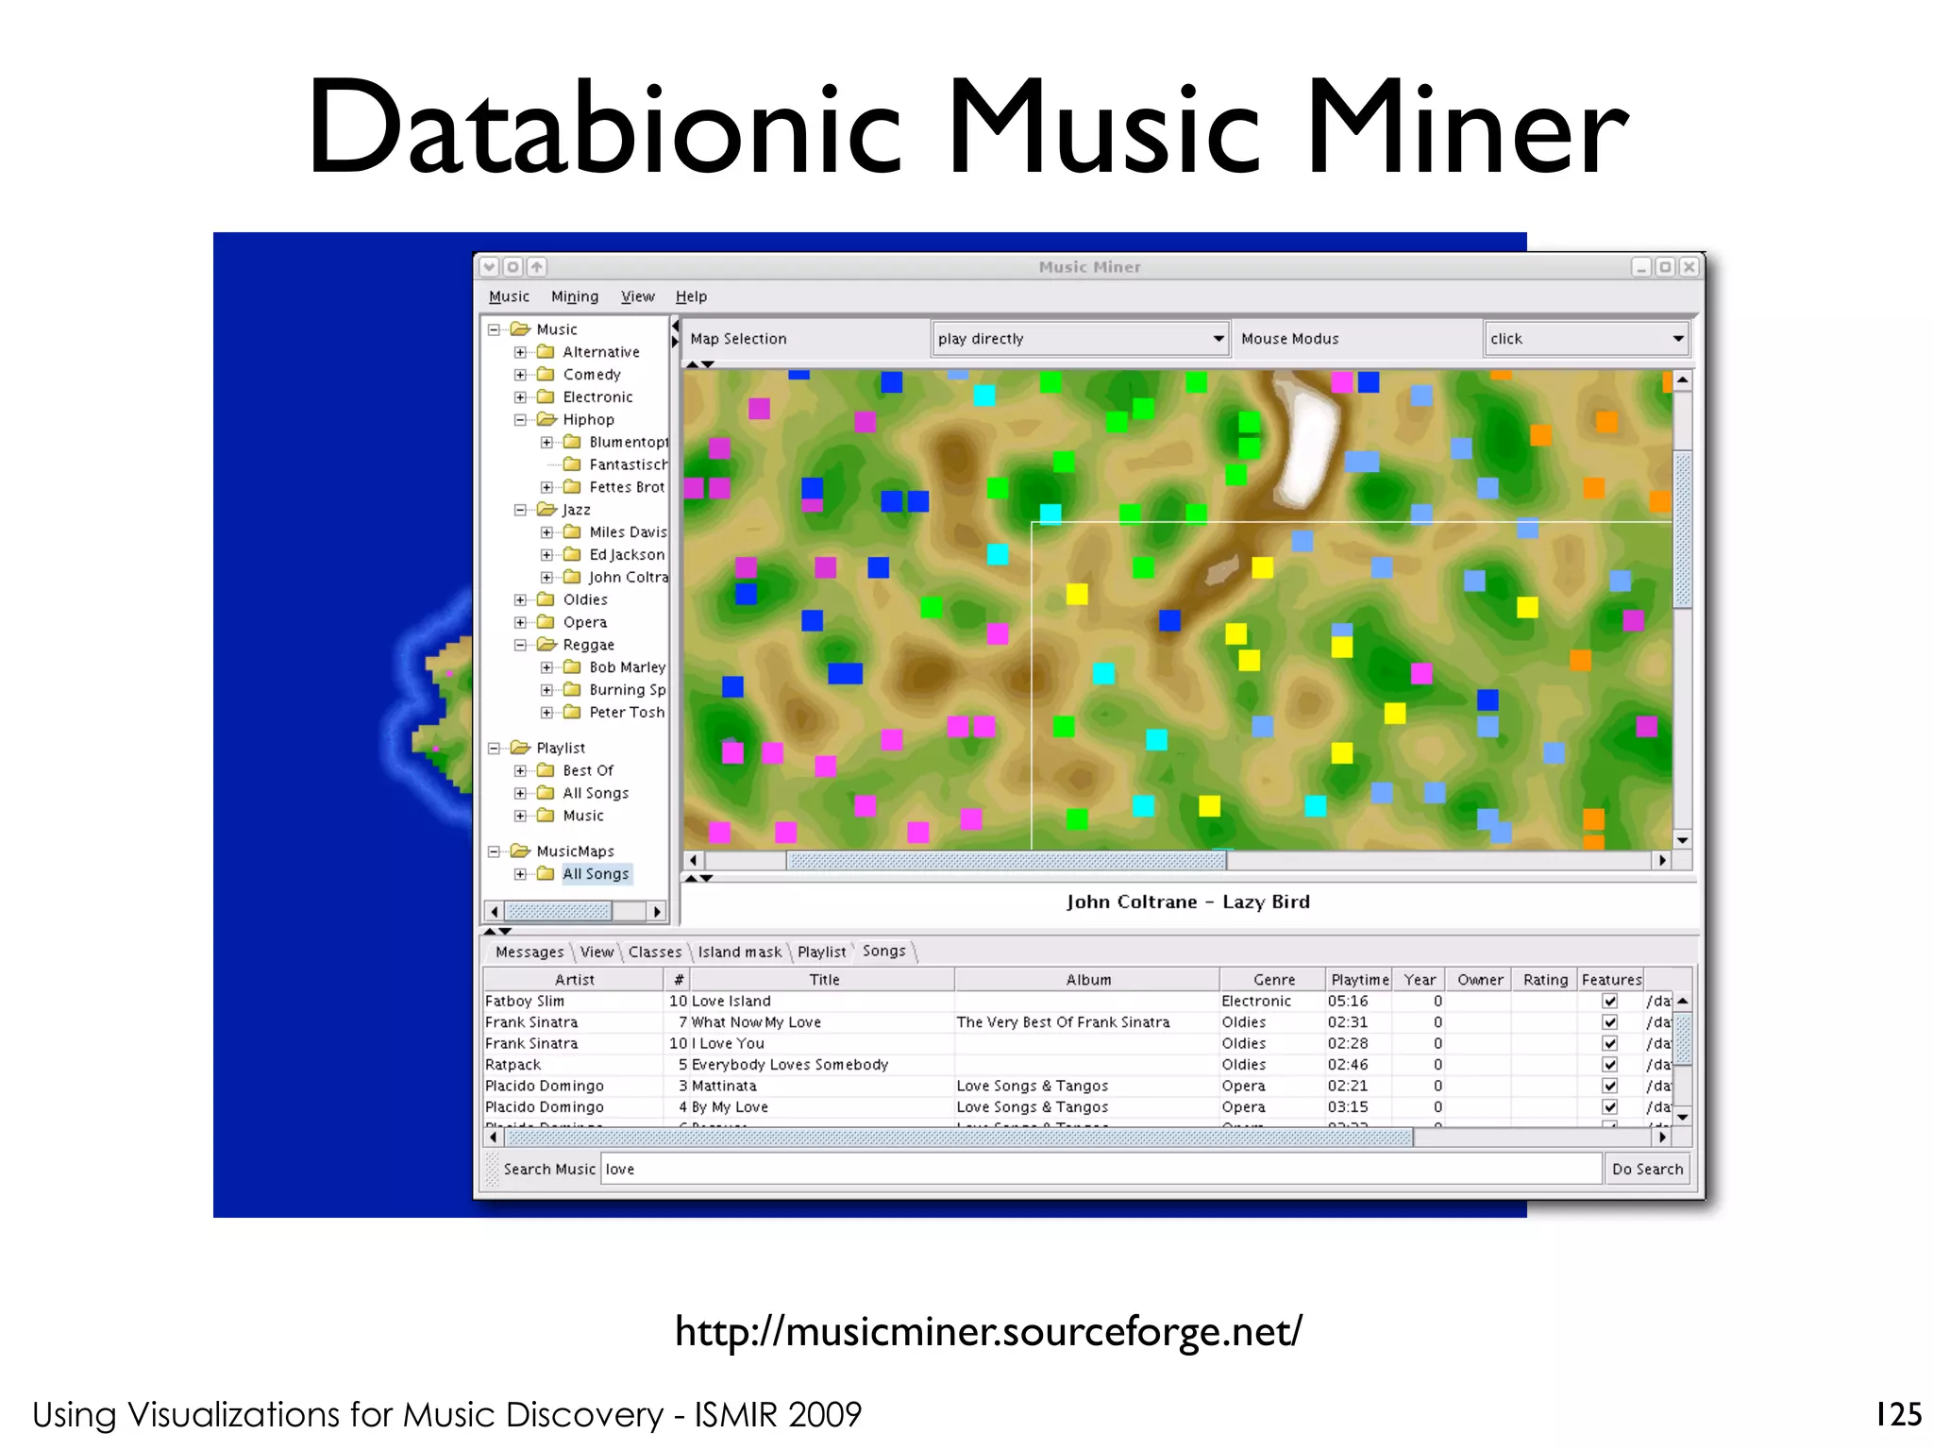Sort table by Title column header

point(823,980)
